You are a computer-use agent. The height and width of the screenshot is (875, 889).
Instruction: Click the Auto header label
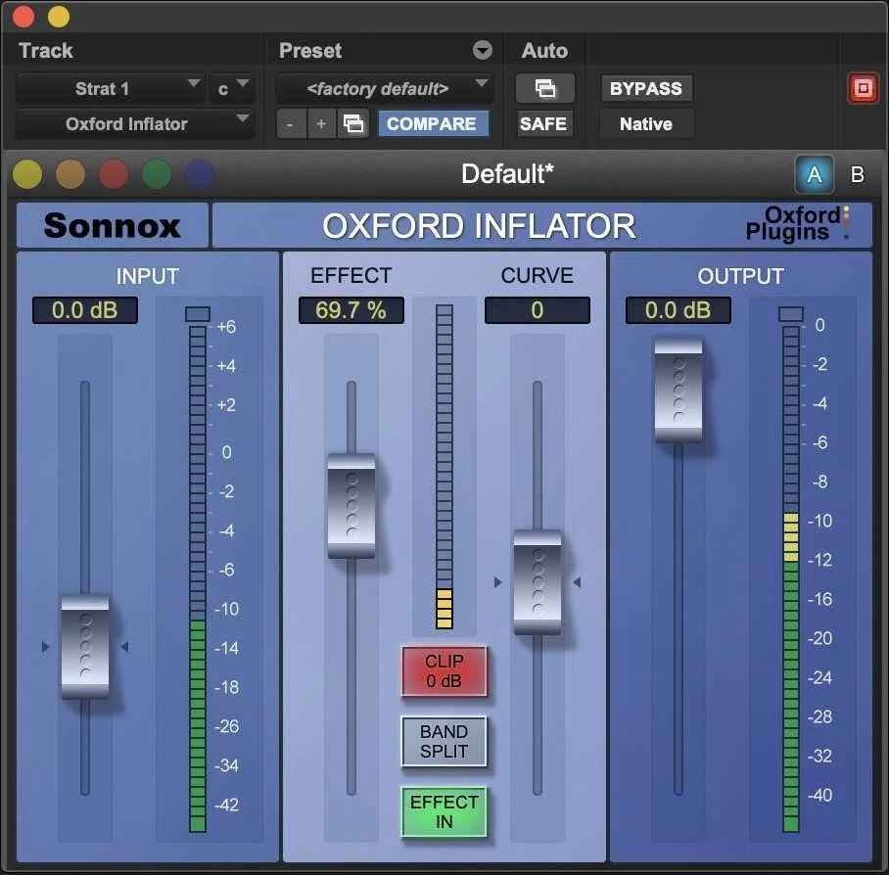click(544, 51)
